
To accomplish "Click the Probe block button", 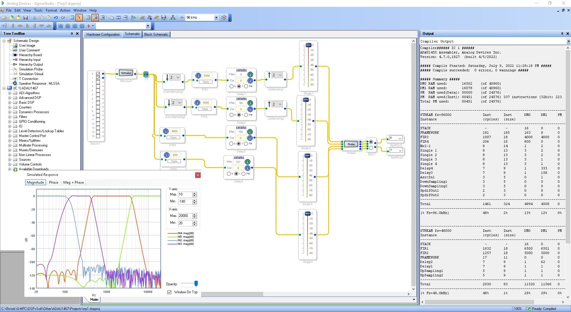I will point(351,144).
